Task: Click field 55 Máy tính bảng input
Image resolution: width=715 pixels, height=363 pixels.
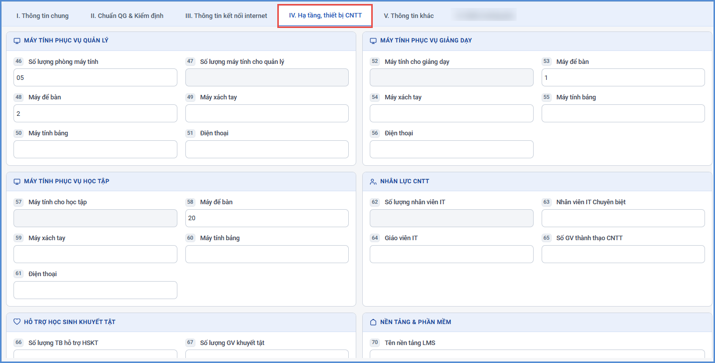Action: coord(623,113)
